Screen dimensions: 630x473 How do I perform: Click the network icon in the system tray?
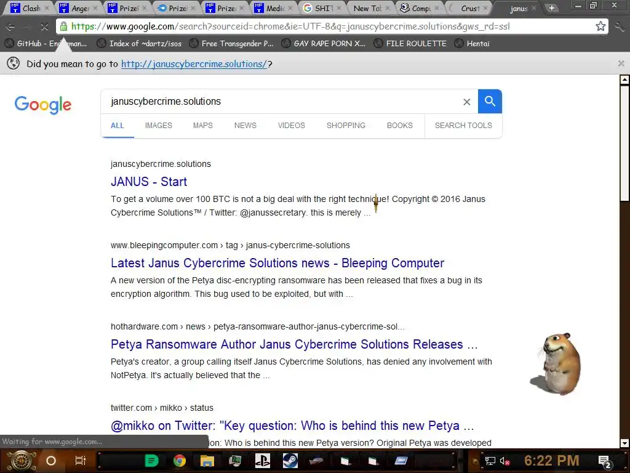(x=490, y=461)
